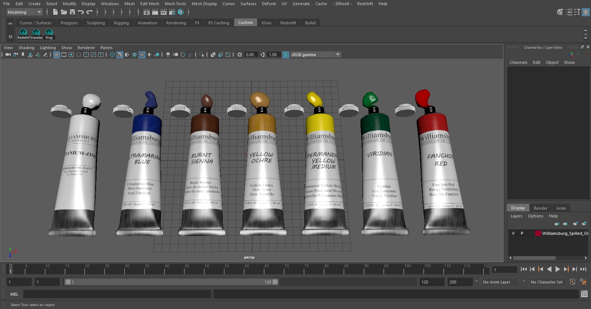Click the Redo arrow icon
The height and width of the screenshot is (309, 591).
pos(90,12)
